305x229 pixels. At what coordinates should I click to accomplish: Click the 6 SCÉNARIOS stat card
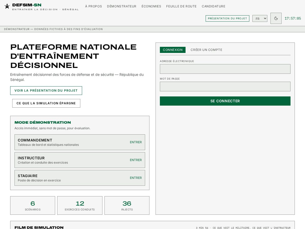33,205
